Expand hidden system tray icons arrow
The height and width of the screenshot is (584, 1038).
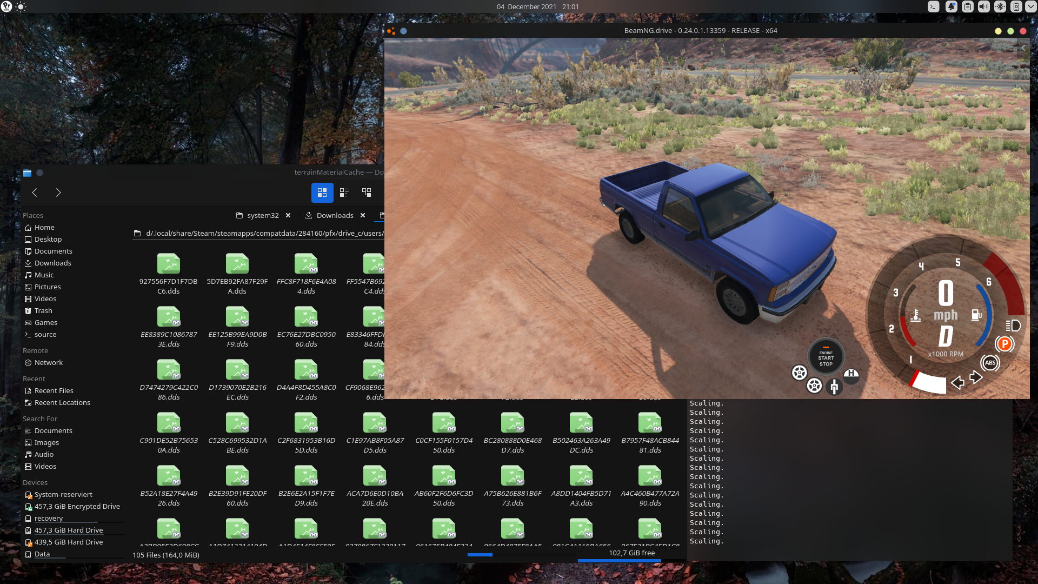1032,6
